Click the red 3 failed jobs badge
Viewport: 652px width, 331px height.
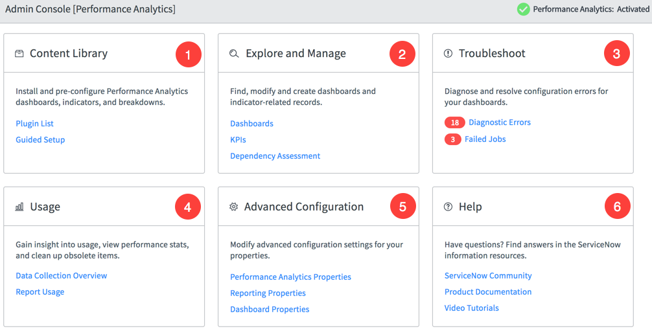[x=452, y=139]
